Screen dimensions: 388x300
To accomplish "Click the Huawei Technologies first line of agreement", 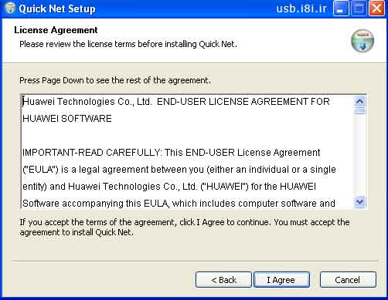I will 176,102.
